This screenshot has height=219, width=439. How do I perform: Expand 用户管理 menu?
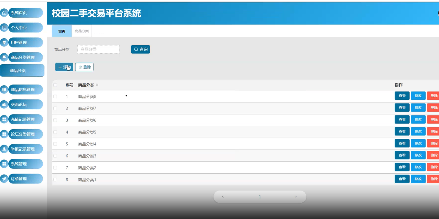pos(26,42)
